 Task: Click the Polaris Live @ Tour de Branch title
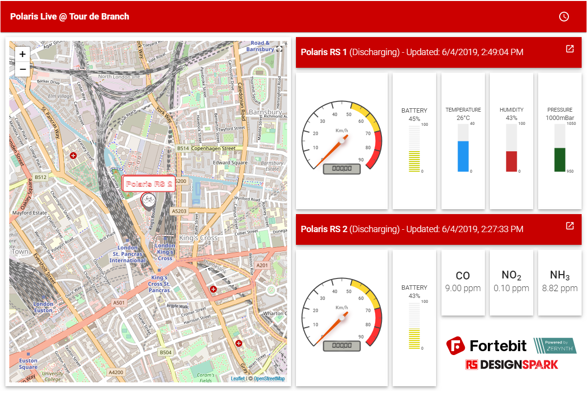point(69,17)
